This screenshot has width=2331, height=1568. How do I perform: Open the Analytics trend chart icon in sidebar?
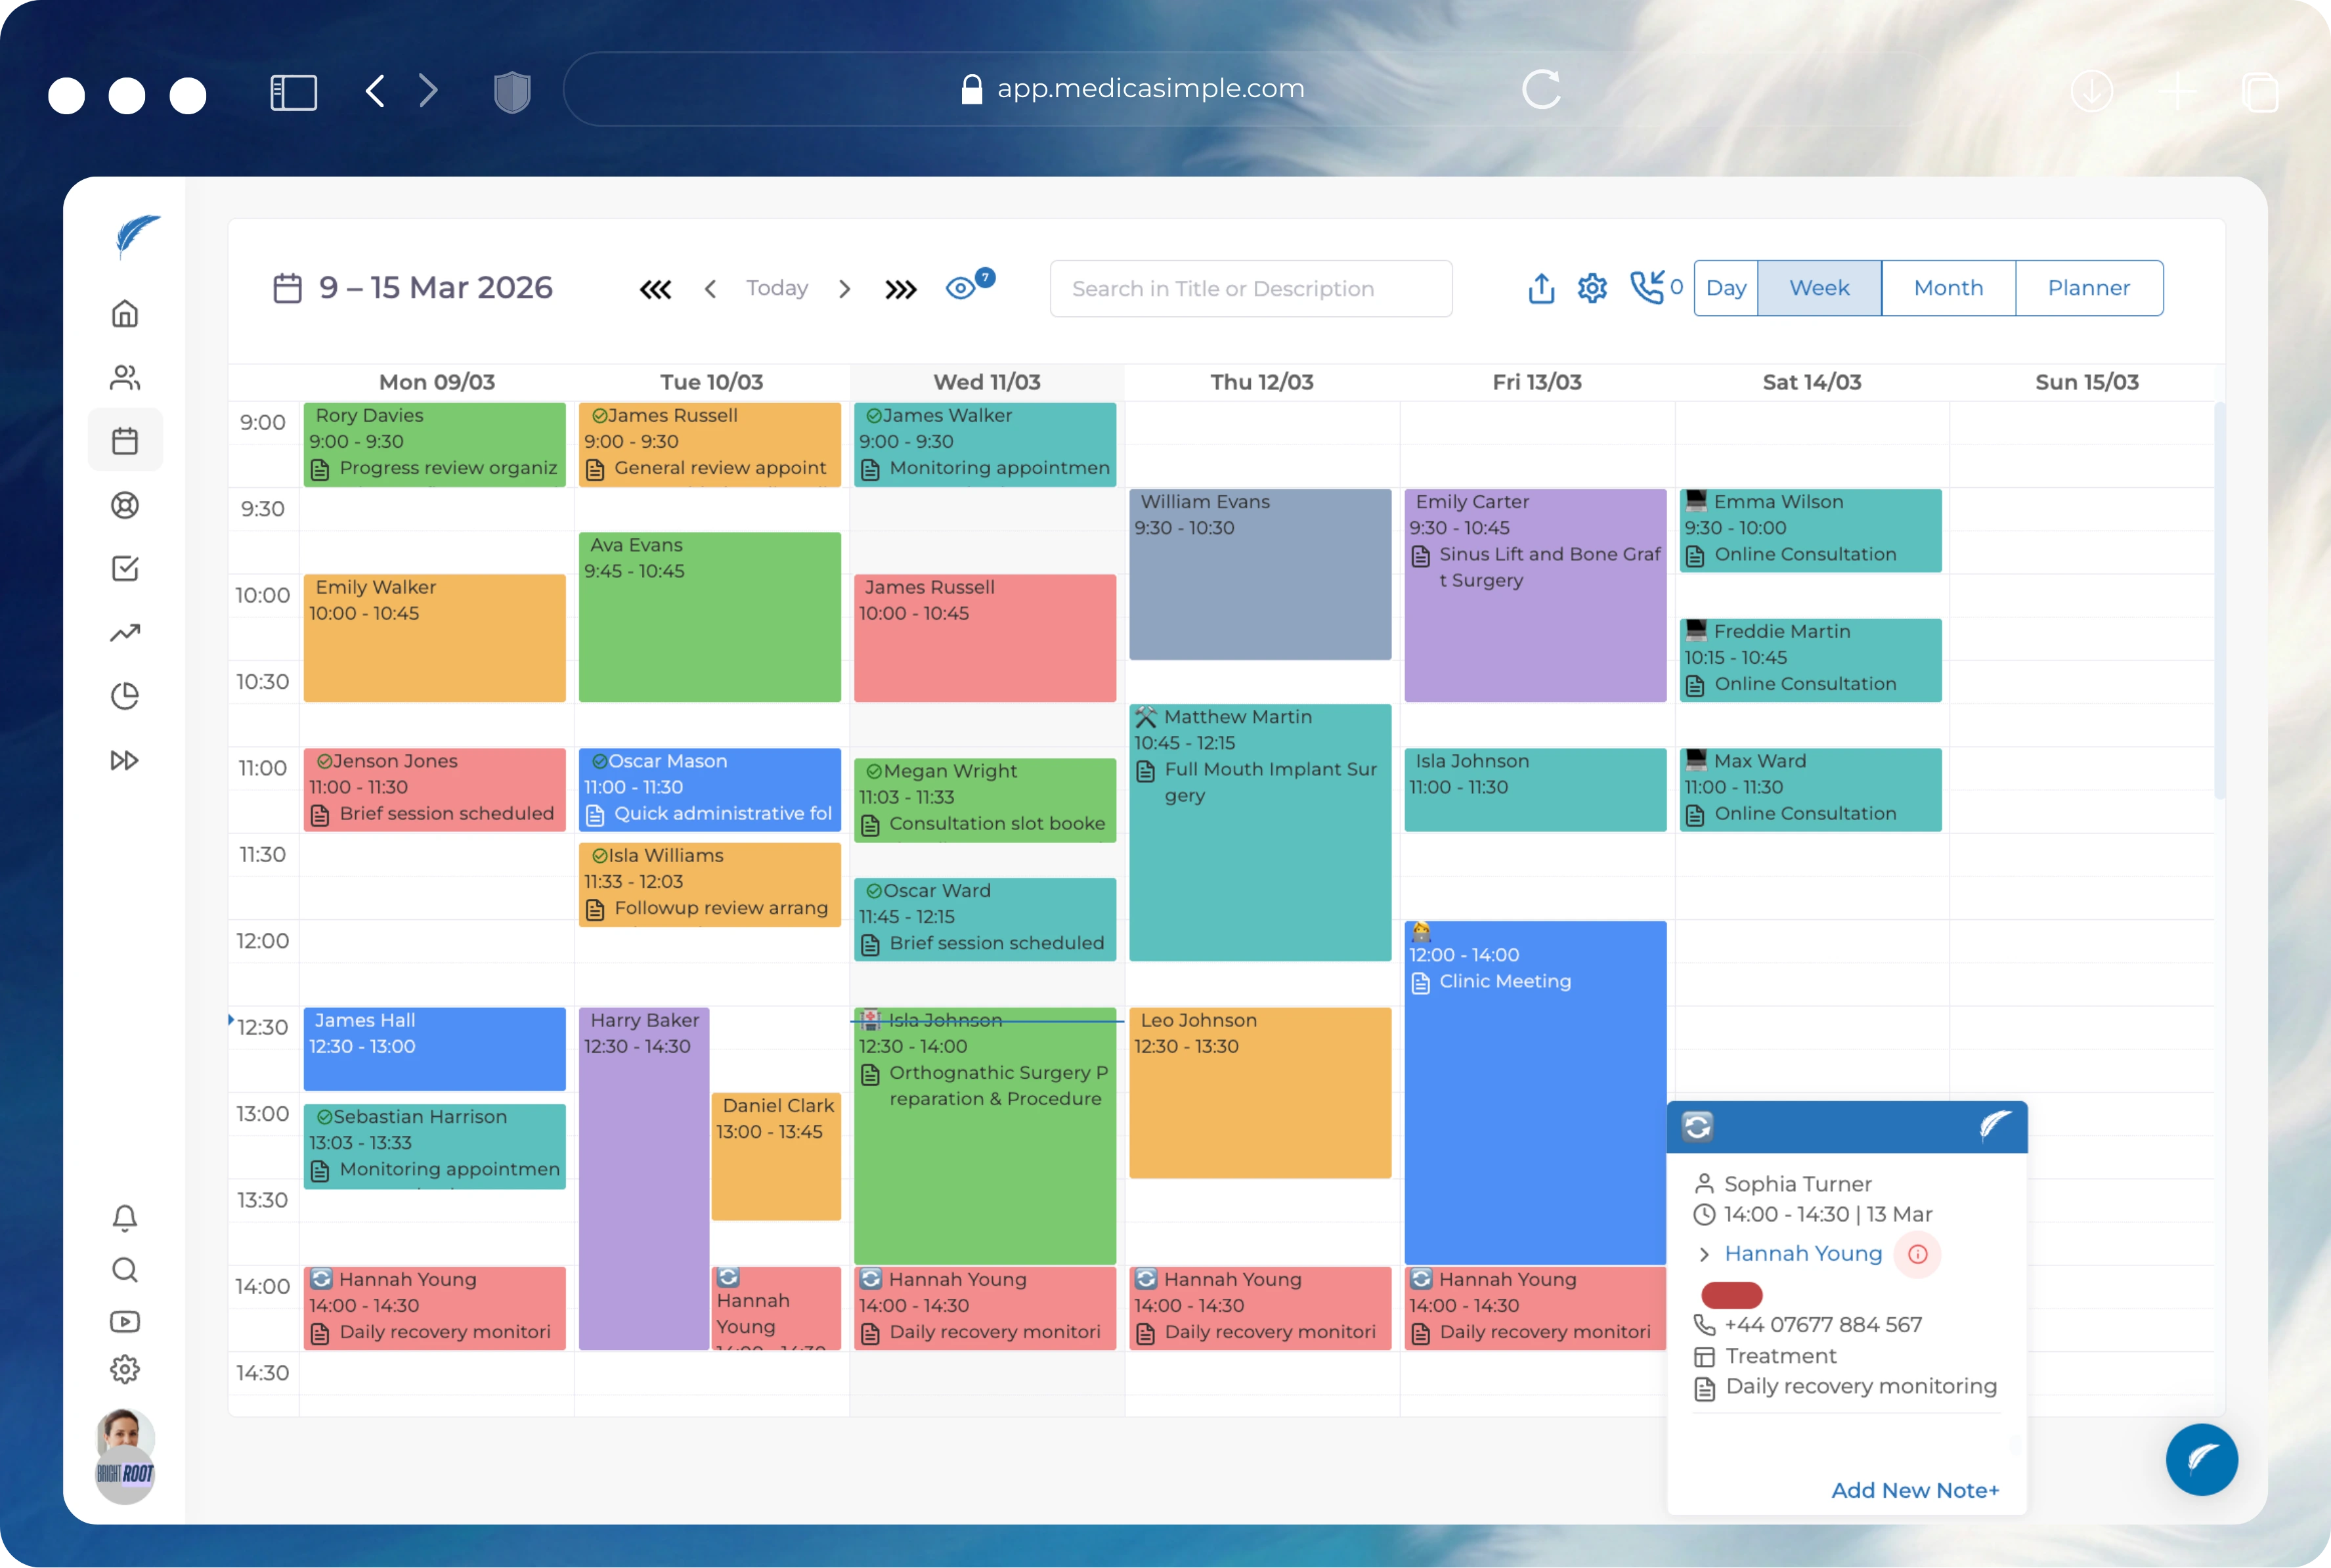pos(125,632)
